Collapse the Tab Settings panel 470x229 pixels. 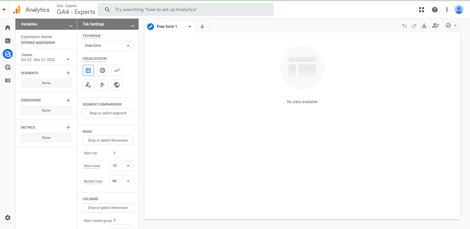click(132, 26)
